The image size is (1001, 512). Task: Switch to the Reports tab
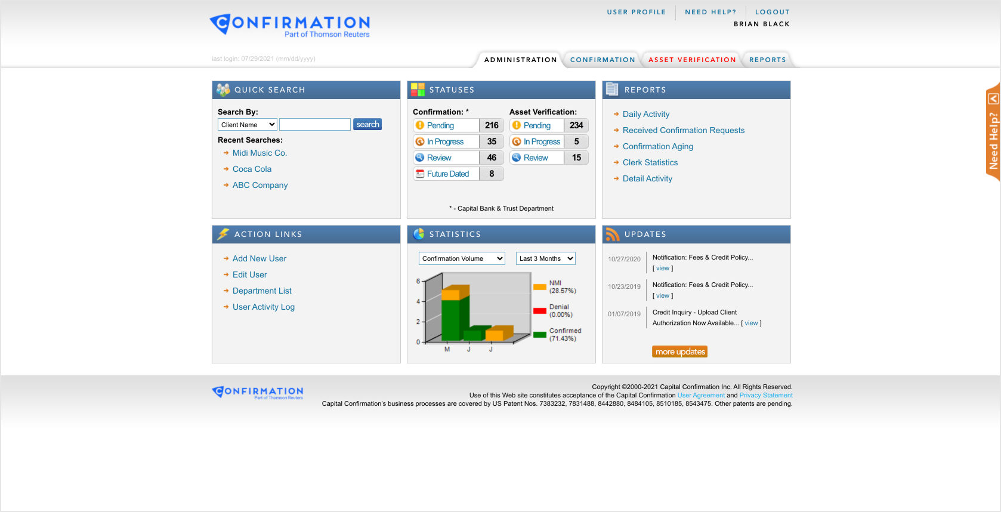[768, 60]
